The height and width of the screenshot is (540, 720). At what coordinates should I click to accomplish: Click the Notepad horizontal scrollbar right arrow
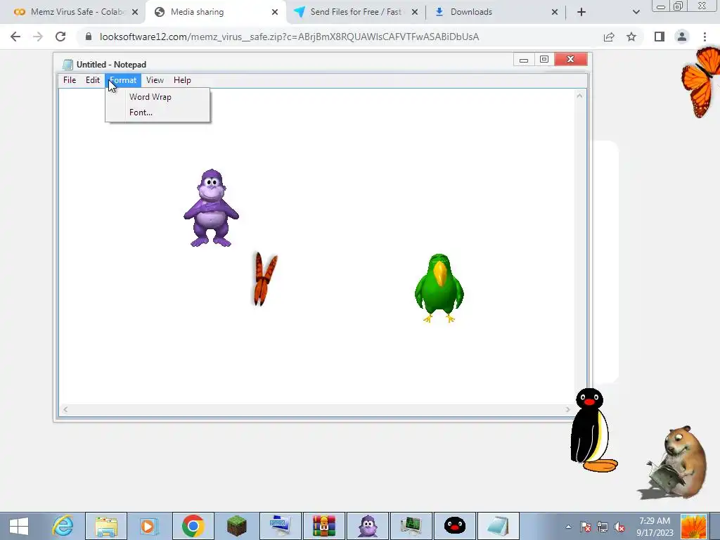click(x=568, y=409)
